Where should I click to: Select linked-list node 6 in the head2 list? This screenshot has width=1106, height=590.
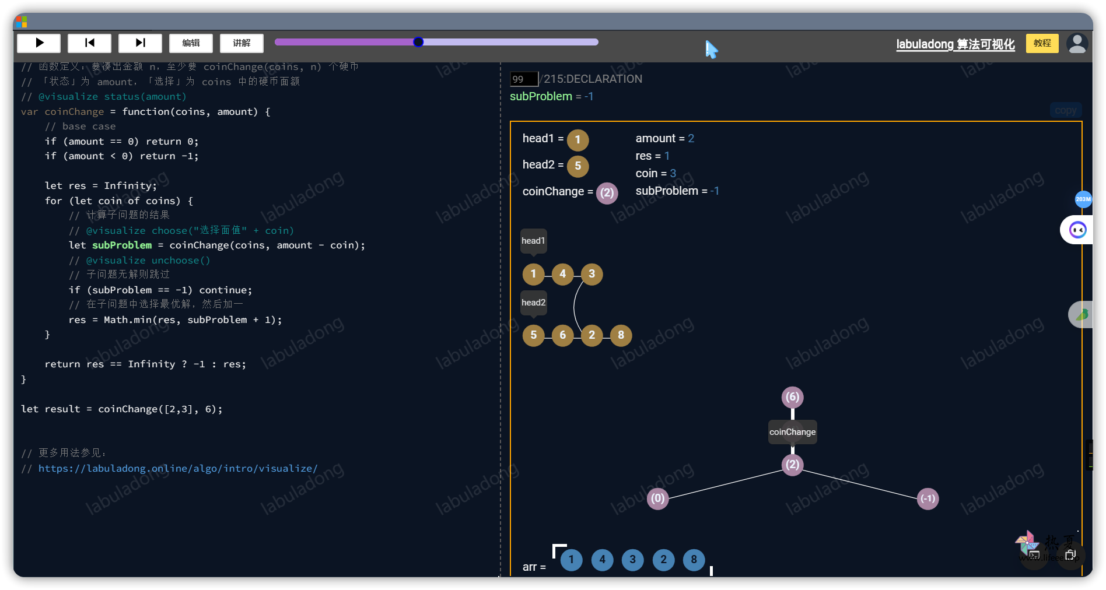click(562, 335)
